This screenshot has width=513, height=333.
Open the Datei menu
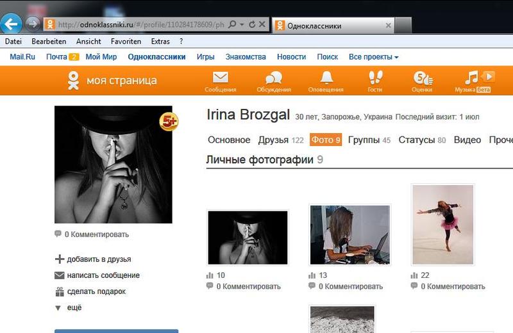[13, 42]
